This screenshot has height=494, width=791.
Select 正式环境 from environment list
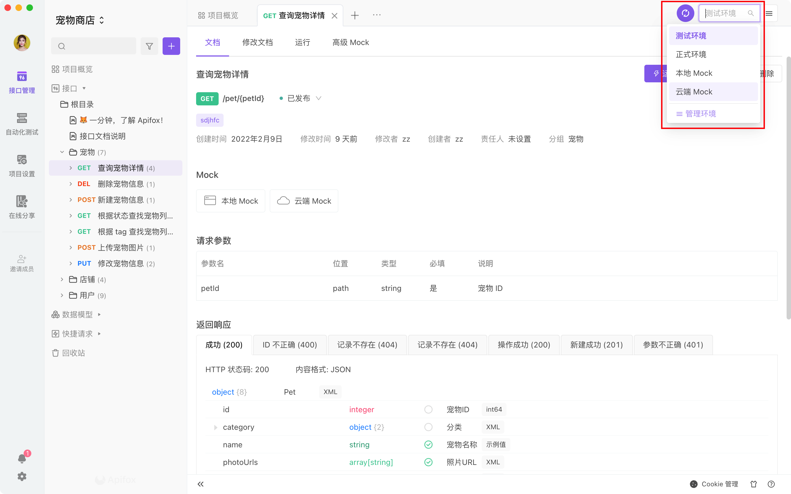(x=691, y=55)
